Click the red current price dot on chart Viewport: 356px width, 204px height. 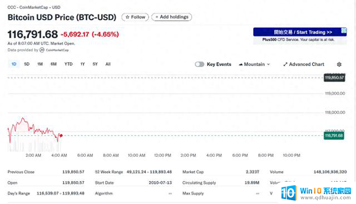click(61, 135)
